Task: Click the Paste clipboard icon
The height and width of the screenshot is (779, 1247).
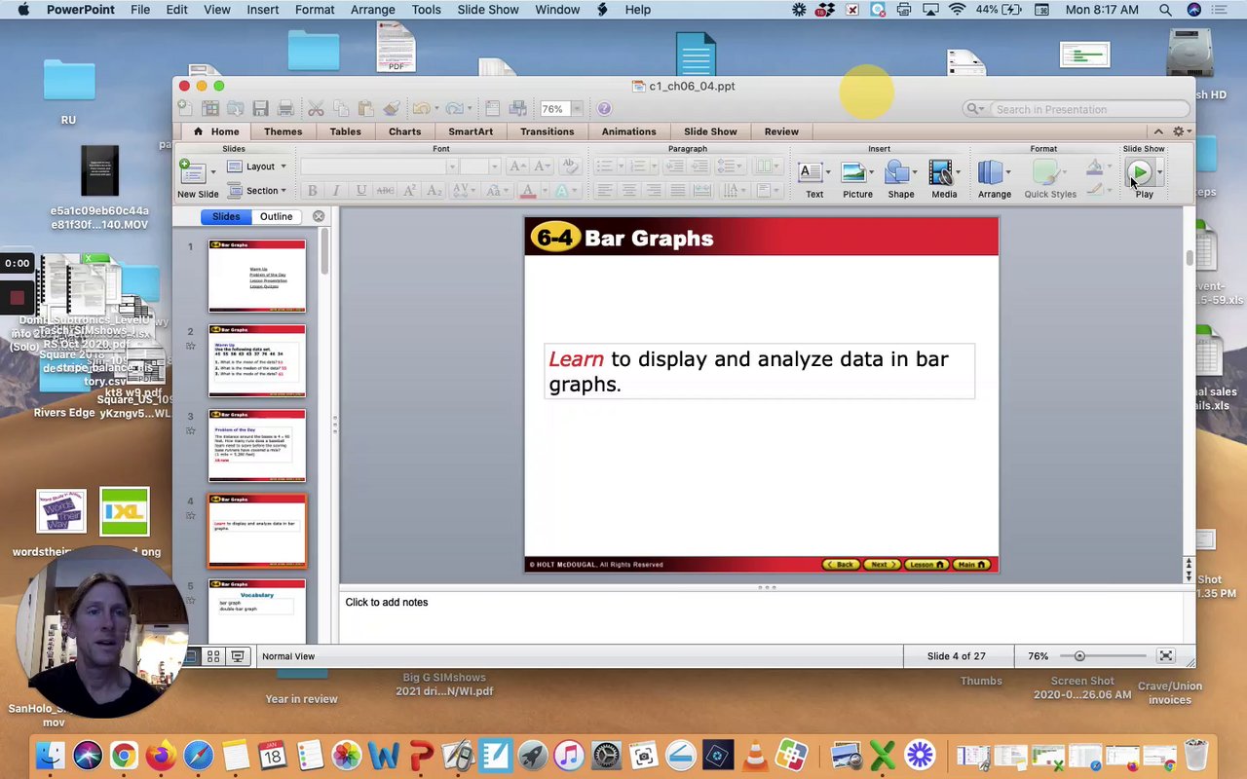Action: tap(365, 108)
